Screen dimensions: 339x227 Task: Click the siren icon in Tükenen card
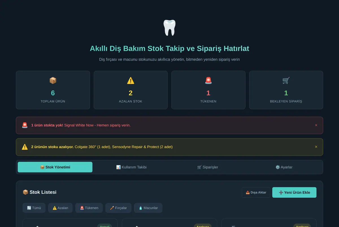(208, 81)
